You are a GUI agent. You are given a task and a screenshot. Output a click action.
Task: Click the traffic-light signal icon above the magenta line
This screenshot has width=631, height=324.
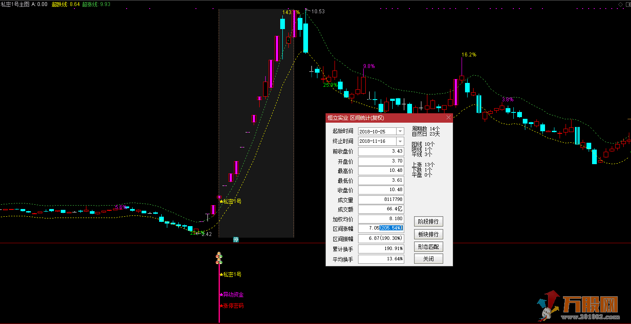pyautogui.click(x=219, y=258)
